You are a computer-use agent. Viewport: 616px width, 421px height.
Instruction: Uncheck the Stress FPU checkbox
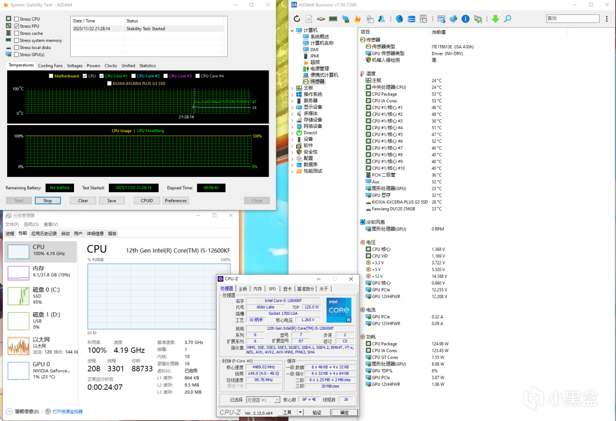click(16, 26)
